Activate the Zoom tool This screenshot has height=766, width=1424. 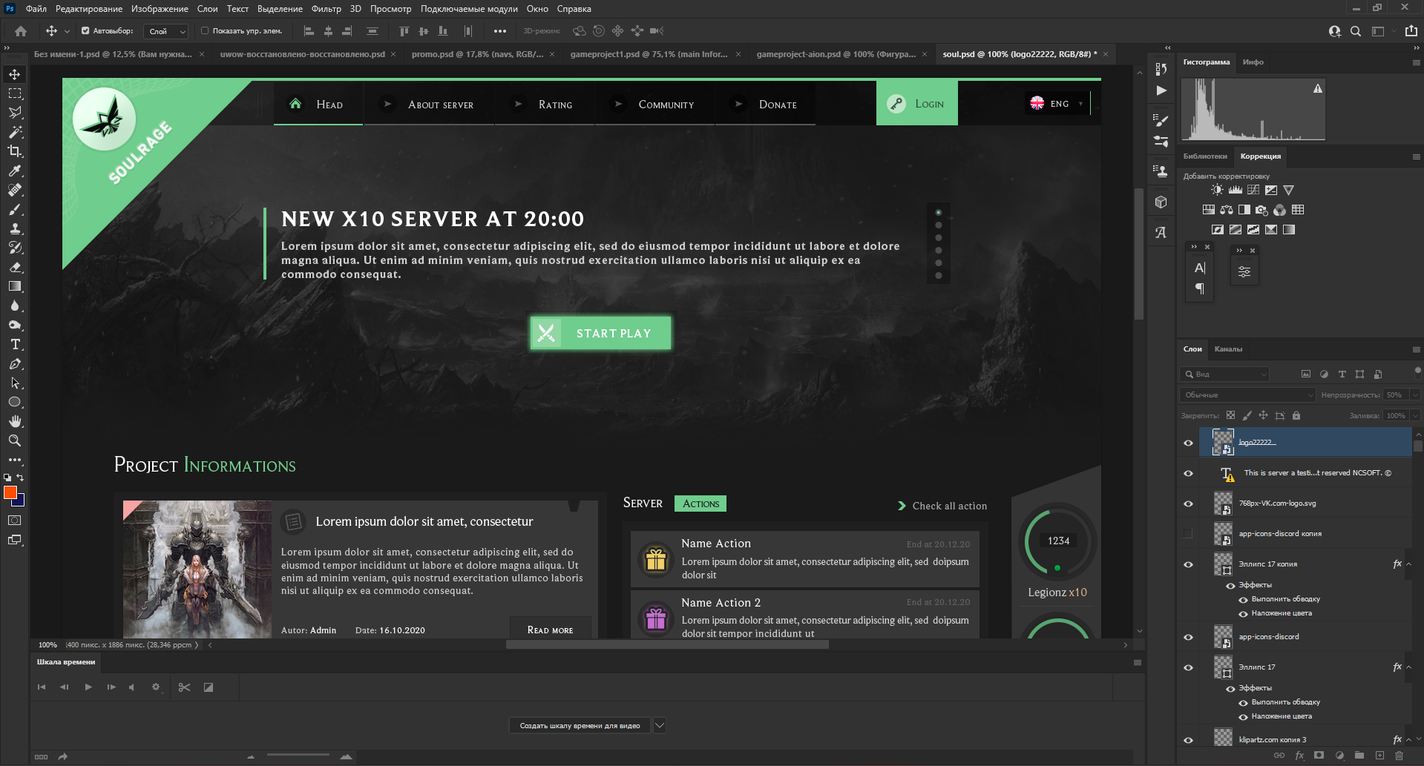[15, 440]
